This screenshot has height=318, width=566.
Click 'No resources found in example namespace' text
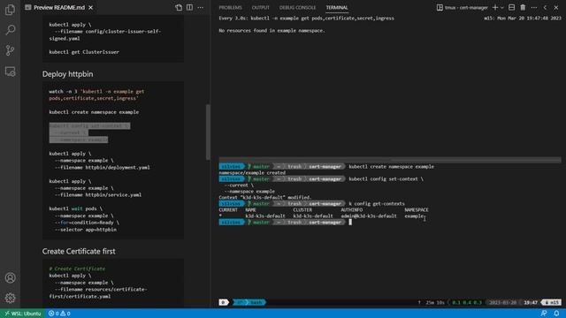point(272,31)
